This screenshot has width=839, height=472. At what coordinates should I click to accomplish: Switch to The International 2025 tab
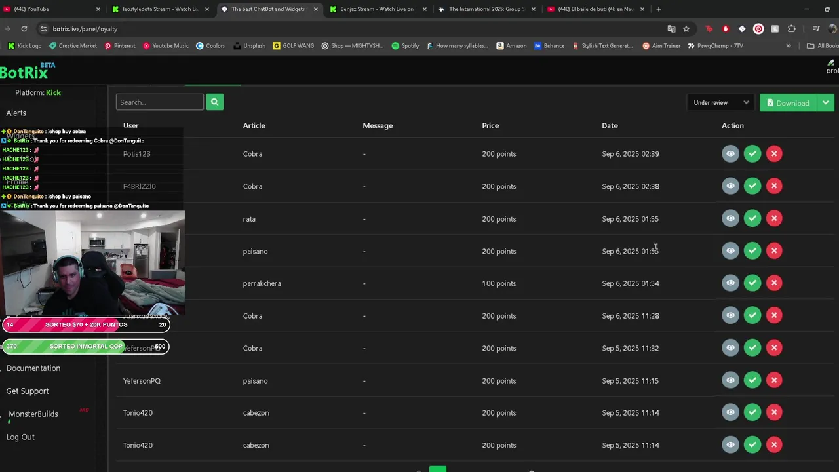pyautogui.click(x=486, y=9)
